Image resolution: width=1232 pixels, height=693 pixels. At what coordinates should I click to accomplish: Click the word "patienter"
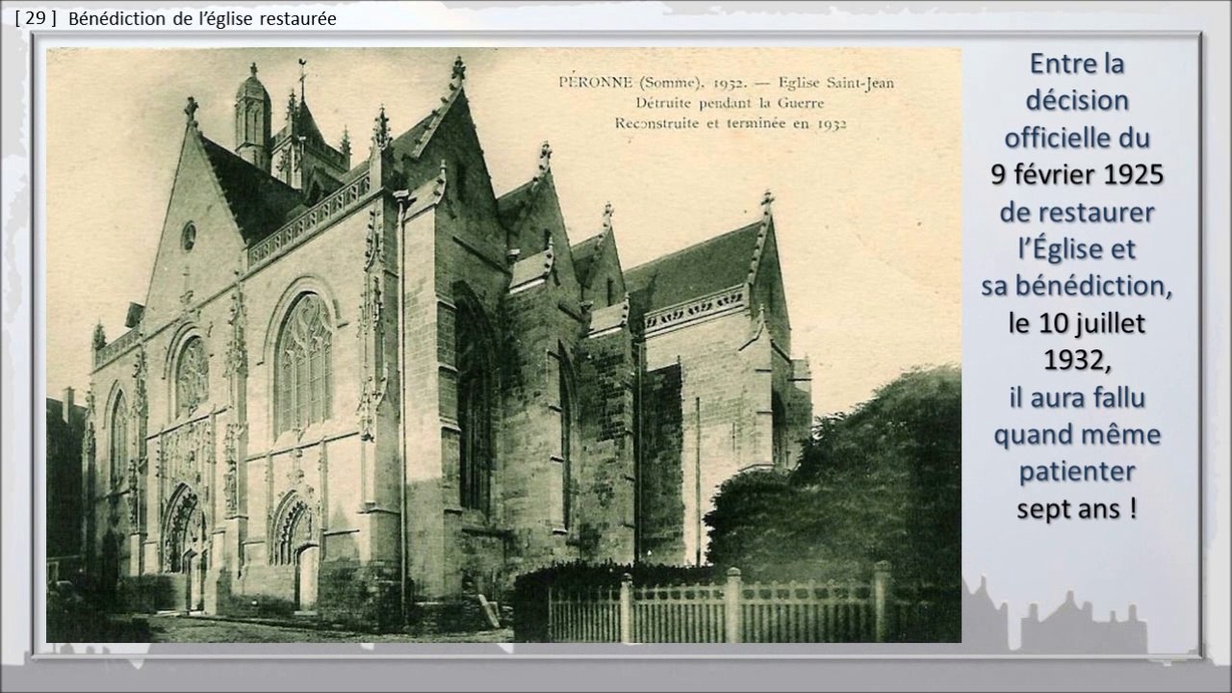pos(1078,474)
